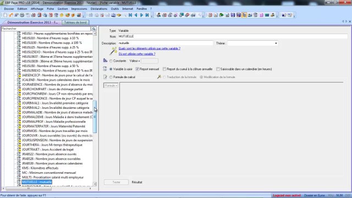Open 'Quels sont les éléments utilisés' link
The height and width of the screenshot is (198, 352).
(150, 48)
